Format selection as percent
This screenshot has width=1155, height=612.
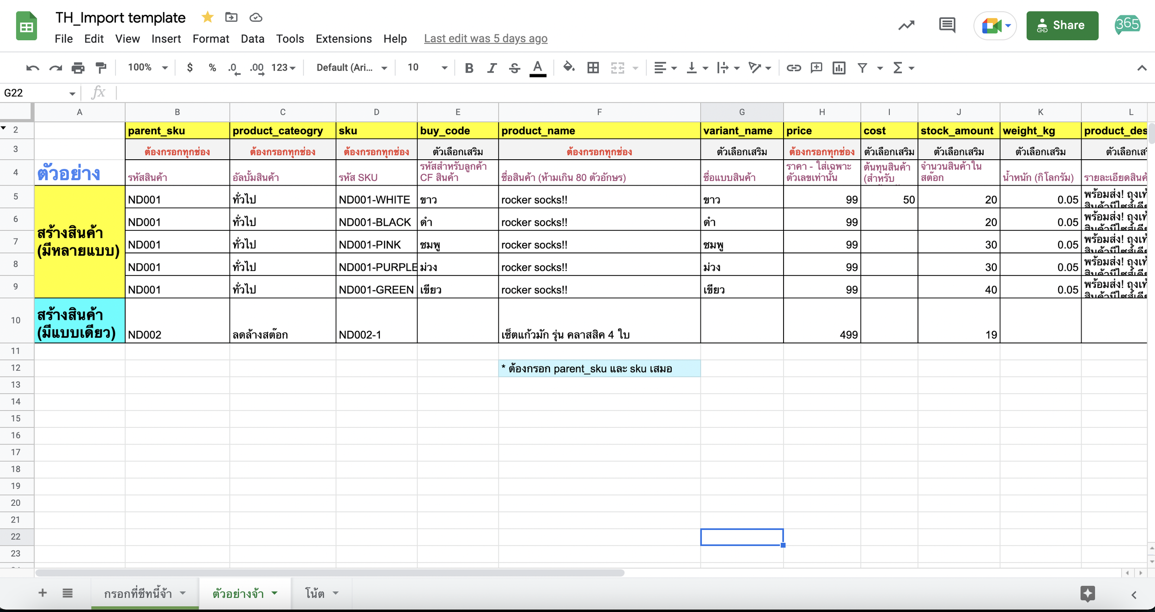[x=212, y=67]
